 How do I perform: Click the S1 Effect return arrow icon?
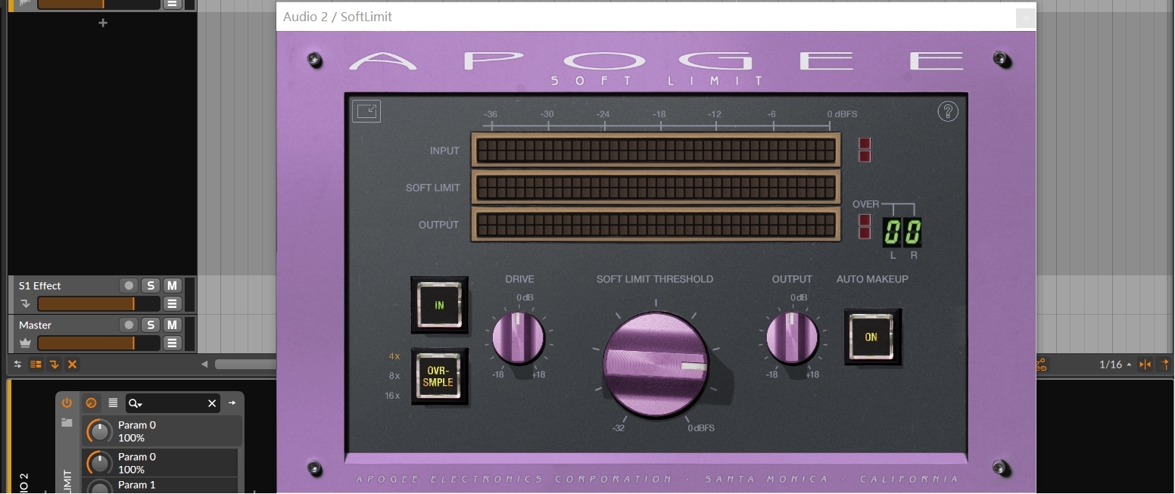[25, 304]
